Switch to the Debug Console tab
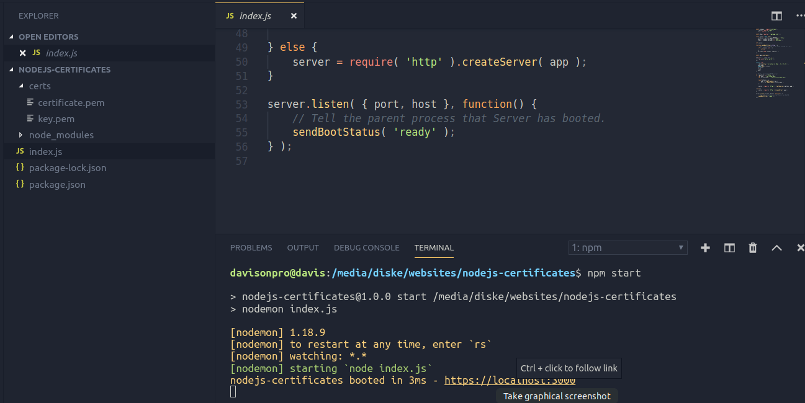The image size is (805, 403). 366,247
